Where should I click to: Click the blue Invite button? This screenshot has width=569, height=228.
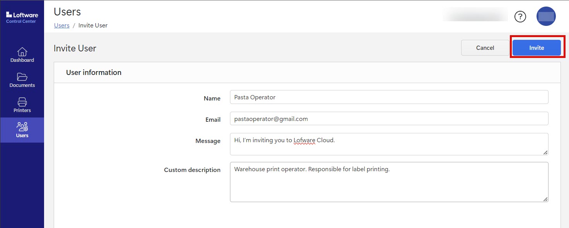tap(536, 48)
